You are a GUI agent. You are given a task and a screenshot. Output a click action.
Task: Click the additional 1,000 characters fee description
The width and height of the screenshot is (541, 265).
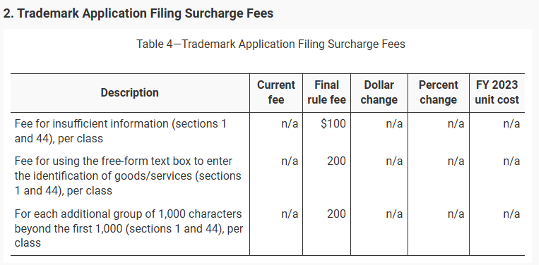click(129, 228)
